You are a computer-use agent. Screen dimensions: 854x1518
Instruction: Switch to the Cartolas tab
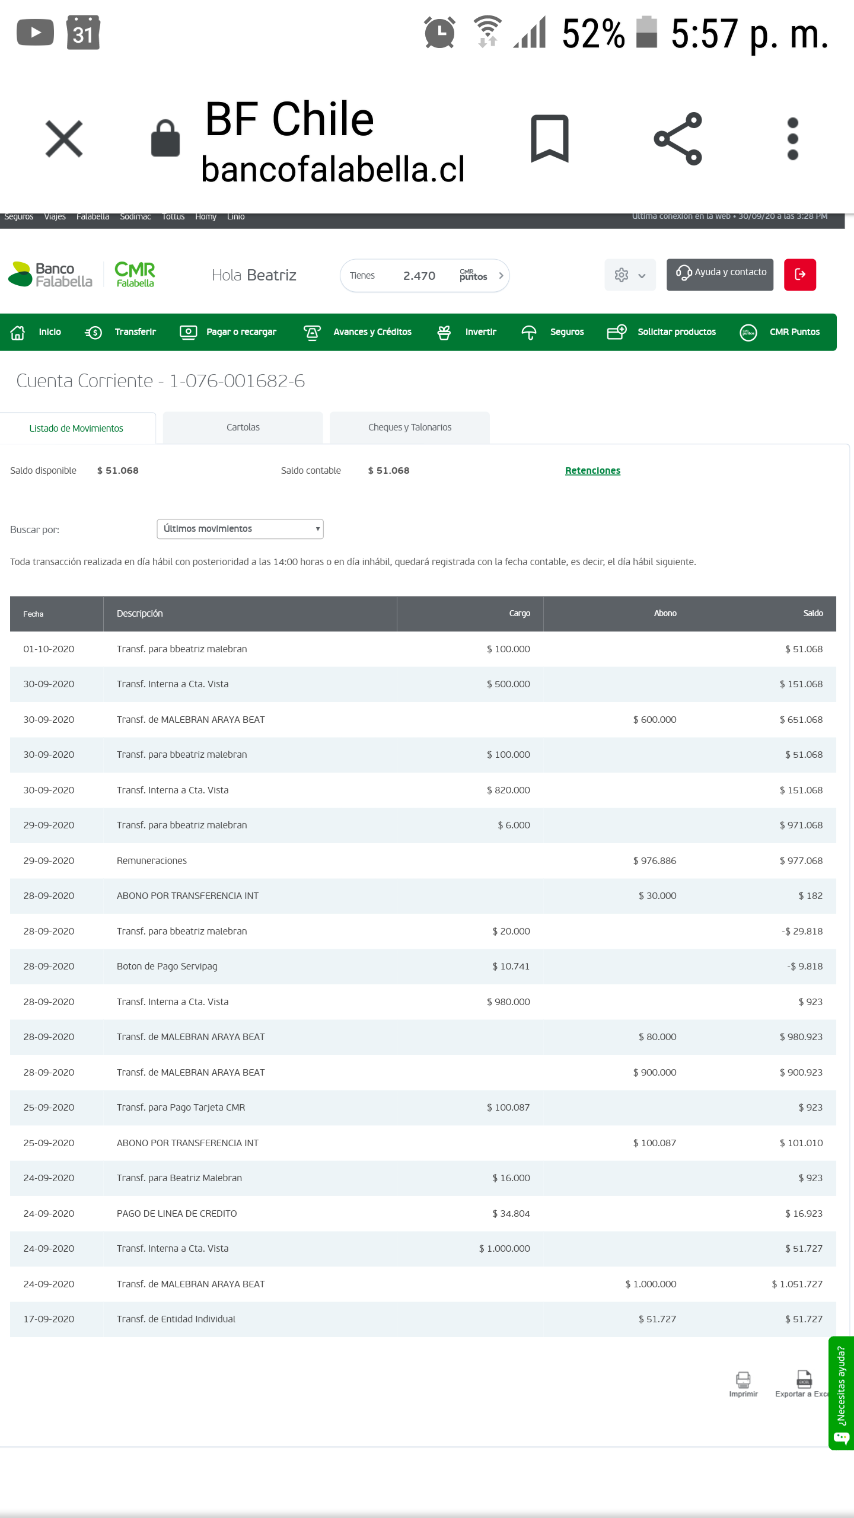tap(243, 428)
